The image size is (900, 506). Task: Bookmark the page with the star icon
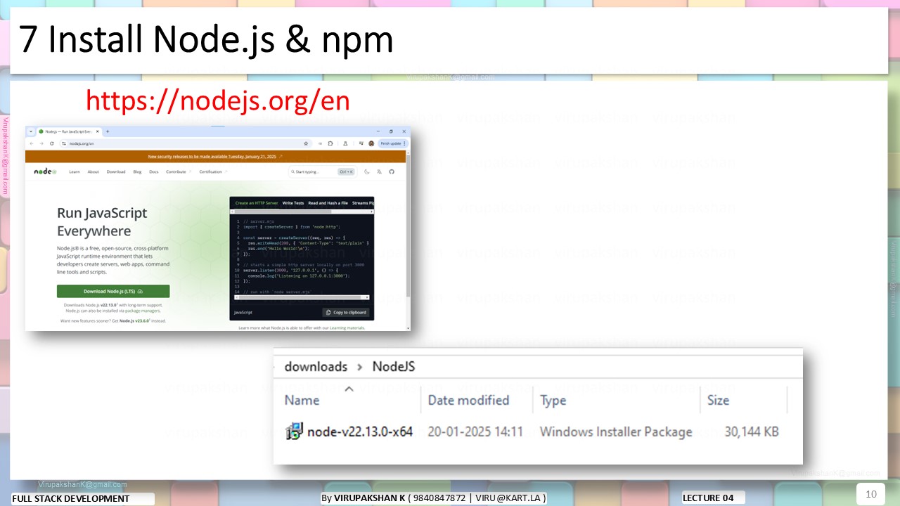coord(306,143)
